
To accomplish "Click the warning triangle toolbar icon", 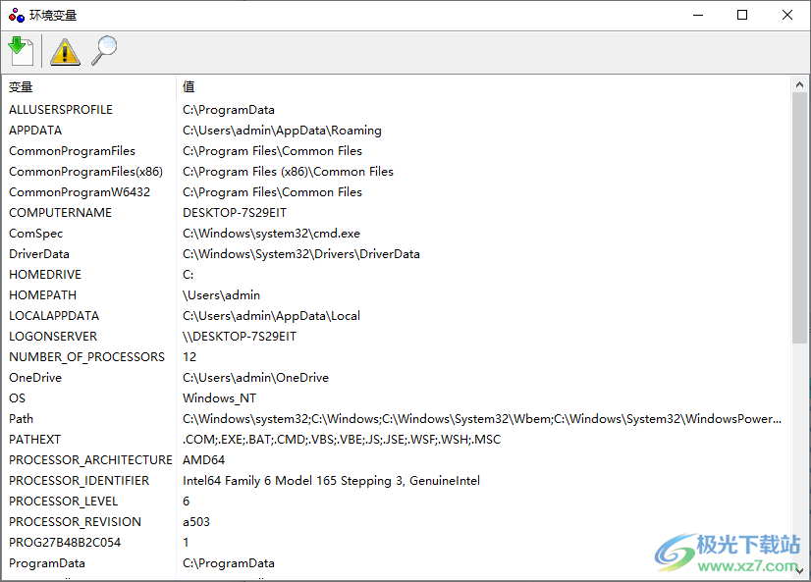I will [x=64, y=50].
